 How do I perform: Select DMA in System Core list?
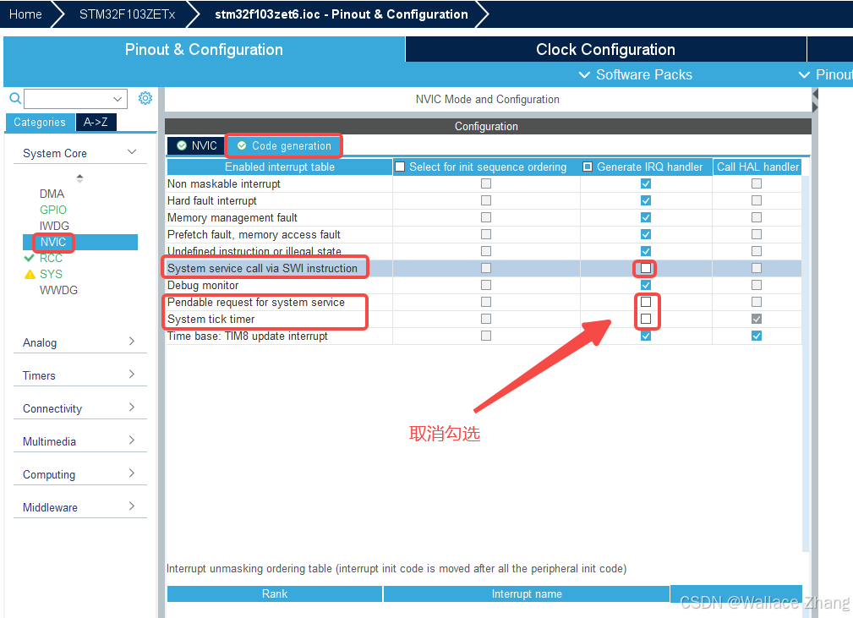click(x=52, y=194)
